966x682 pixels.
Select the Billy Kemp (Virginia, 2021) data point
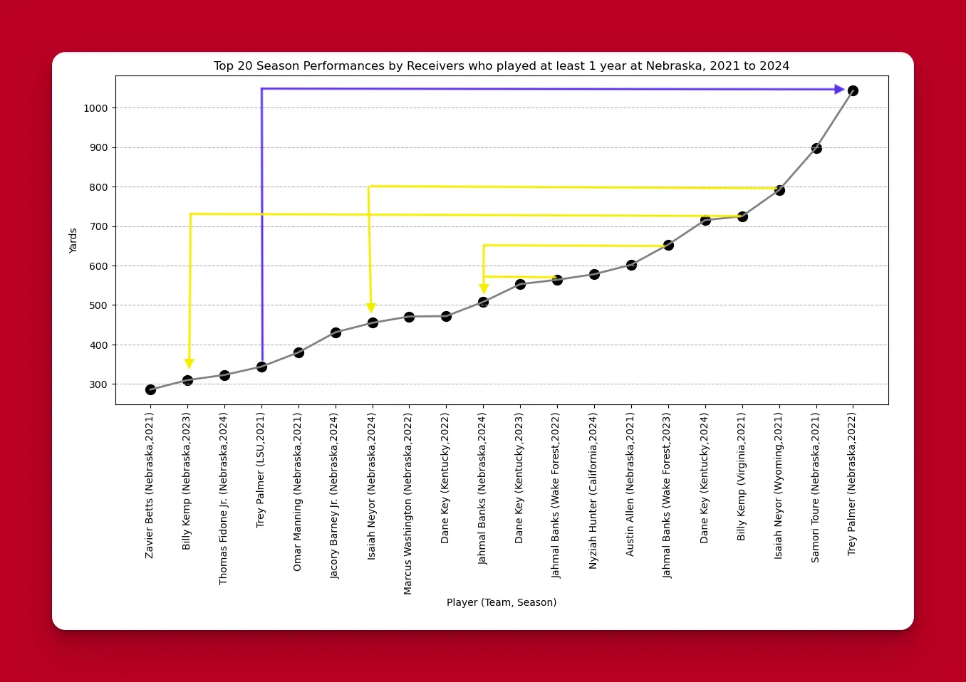[742, 216]
